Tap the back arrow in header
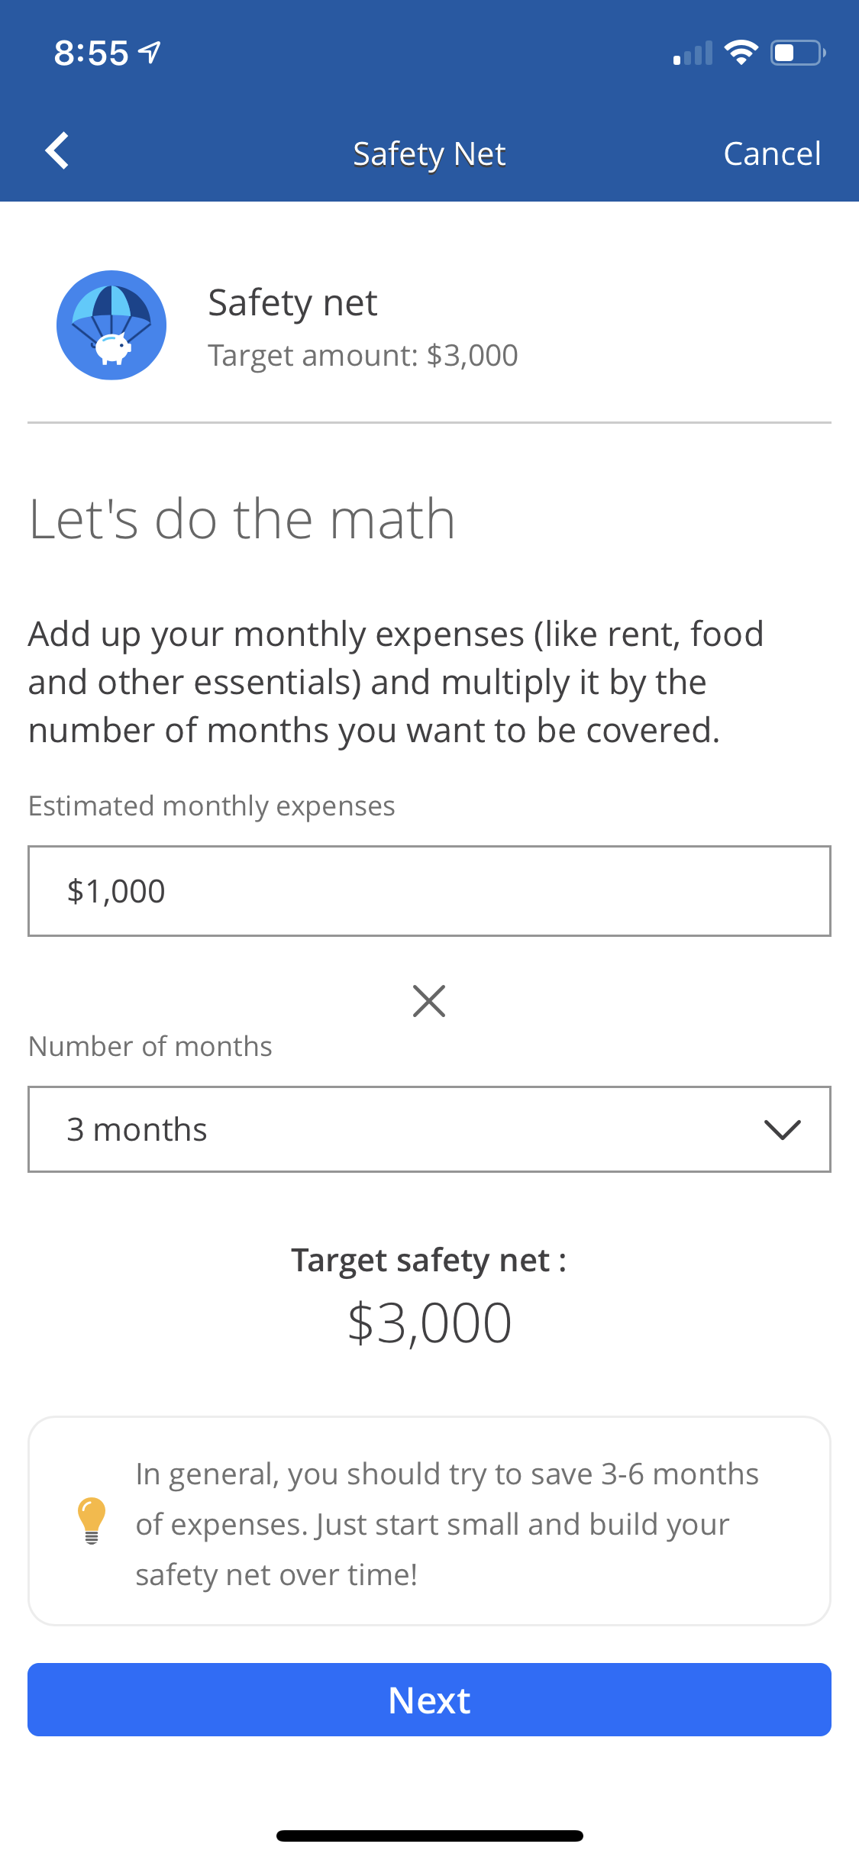 coord(57,151)
